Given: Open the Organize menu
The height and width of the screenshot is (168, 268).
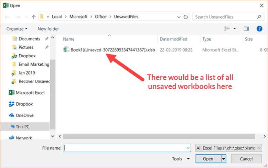Looking at the screenshot, I should (x=17, y=29).
